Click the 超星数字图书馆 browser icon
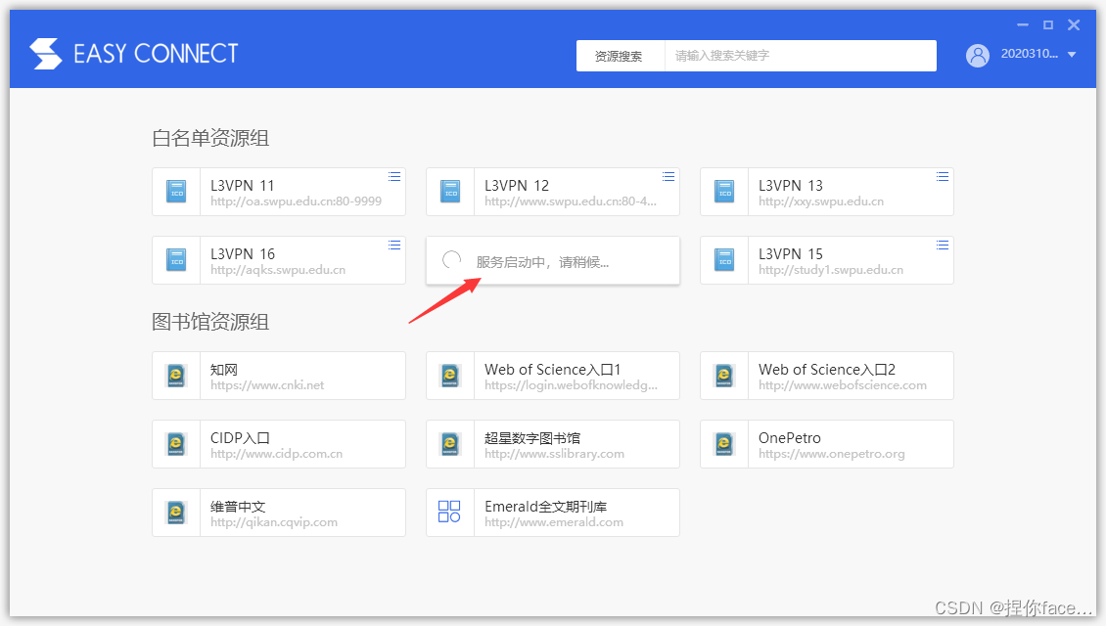Image resolution: width=1106 pixels, height=626 pixels. (450, 444)
